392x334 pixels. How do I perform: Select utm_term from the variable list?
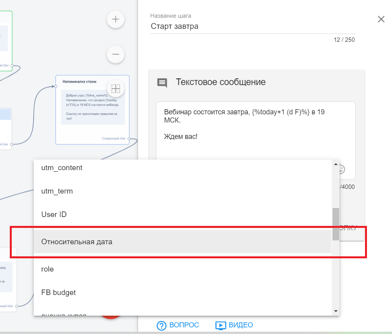click(x=57, y=191)
